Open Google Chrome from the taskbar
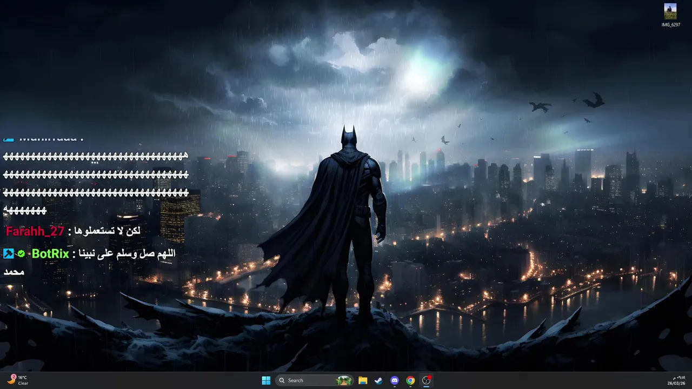The width and height of the screenshot is (692, 389). [x=410, y=380]
